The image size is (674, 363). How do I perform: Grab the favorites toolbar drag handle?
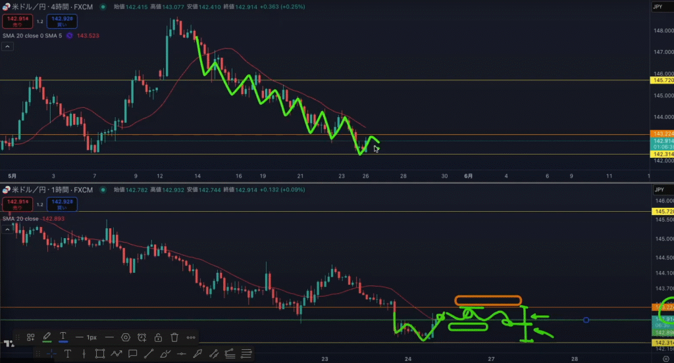(38, 354)
